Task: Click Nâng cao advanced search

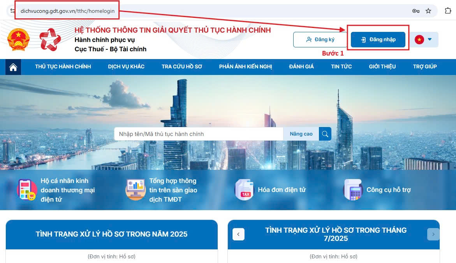Action: pyautogui.click(x=301, y=134)
